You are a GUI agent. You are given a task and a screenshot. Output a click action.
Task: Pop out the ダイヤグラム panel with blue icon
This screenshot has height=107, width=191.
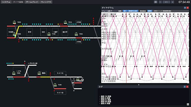tap(185, 8)
